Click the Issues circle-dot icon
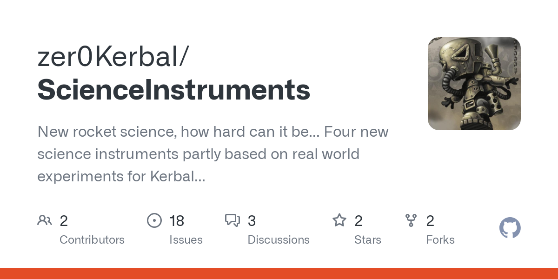Viewport: 558px width, 279px height. coord(154,220)
